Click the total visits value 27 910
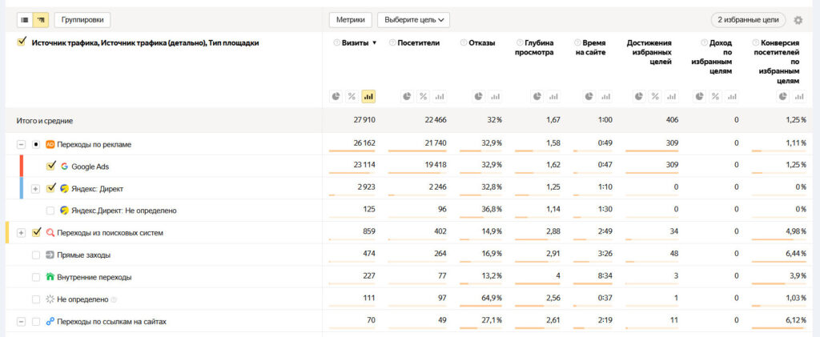This screenshot has width=820, height=337. [364, 120]
